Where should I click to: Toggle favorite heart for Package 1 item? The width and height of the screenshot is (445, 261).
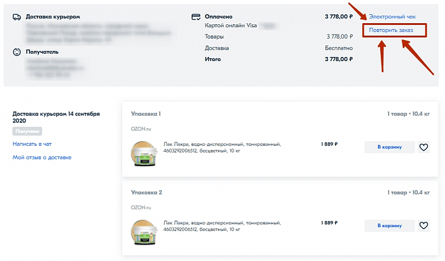click(424, 147)
